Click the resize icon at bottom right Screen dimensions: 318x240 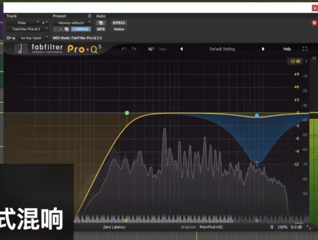[x=309, y=227]
